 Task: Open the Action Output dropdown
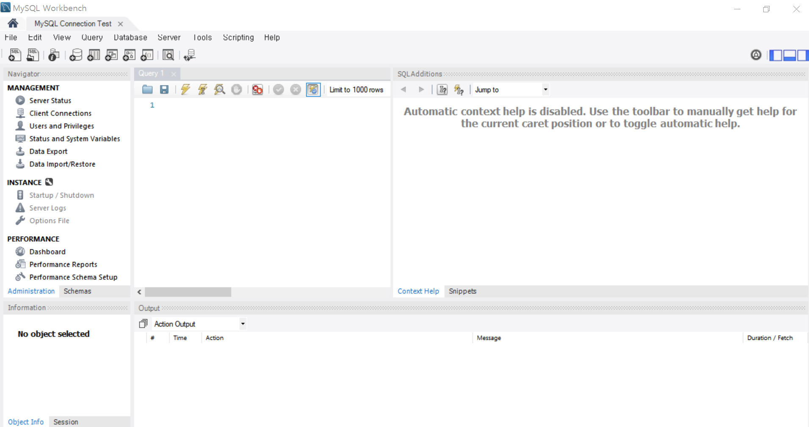[199, 324]
